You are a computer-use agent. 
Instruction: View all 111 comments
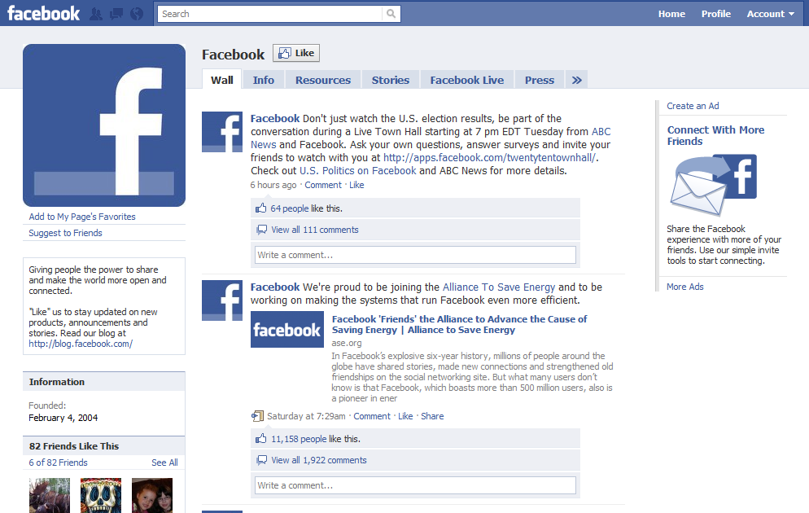pos(315,230)
